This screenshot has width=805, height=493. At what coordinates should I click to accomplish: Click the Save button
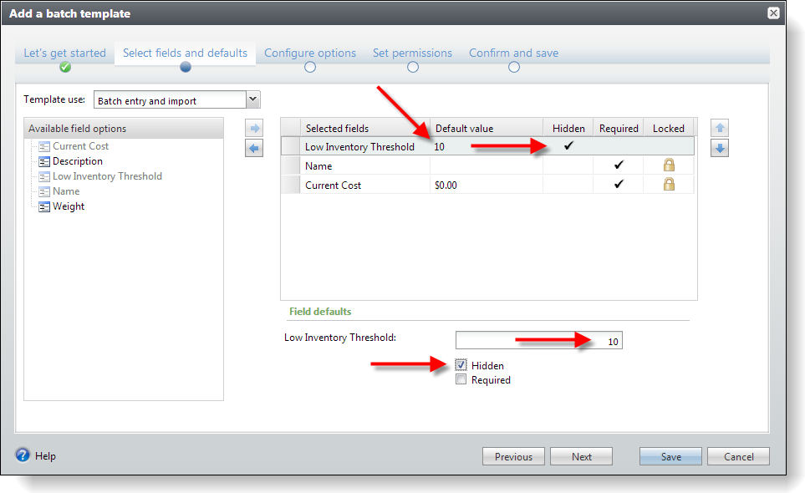click(670, 456)
